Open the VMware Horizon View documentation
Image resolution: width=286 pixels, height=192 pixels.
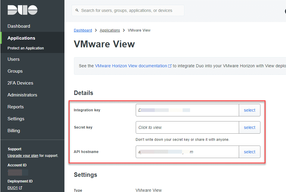pos(132,66)
